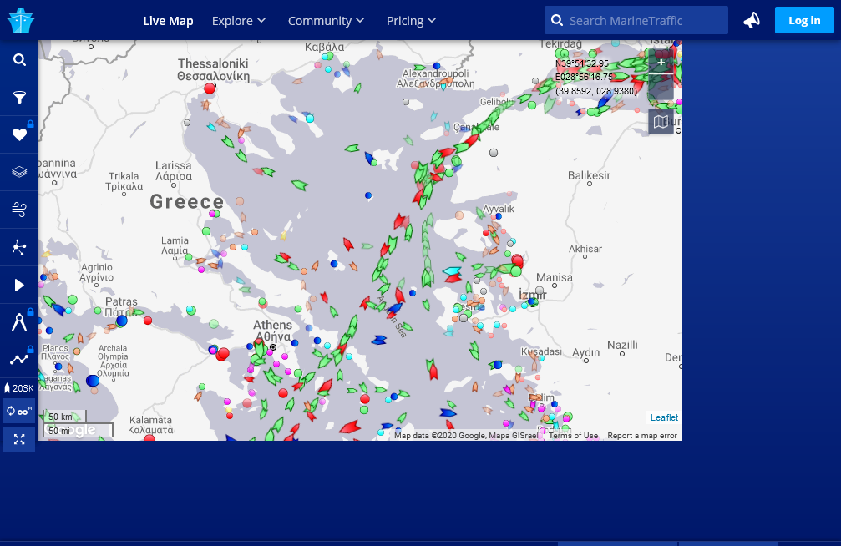Open the locked My Fleets heart icon
The width and height of the screenshot is (841, 546).
(x=19, y=134)
